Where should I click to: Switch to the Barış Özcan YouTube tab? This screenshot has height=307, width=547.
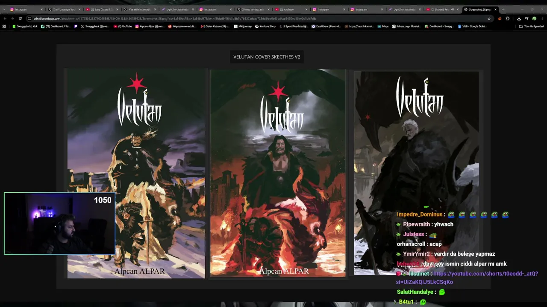pyautogui.click(x=102, y=9)
